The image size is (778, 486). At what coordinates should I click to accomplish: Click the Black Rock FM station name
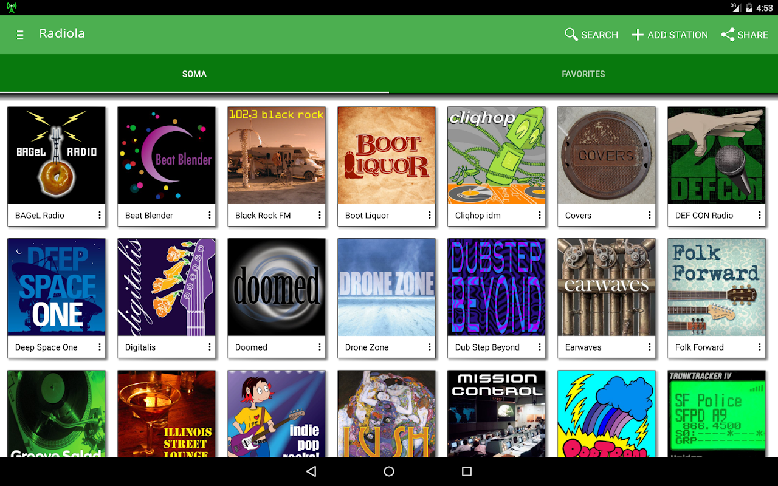[x=263, y=216]
